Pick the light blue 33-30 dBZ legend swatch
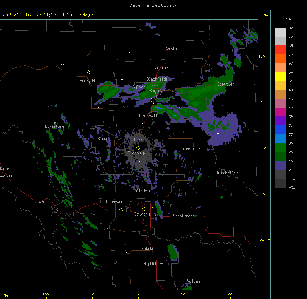 (x=280, y=138)
